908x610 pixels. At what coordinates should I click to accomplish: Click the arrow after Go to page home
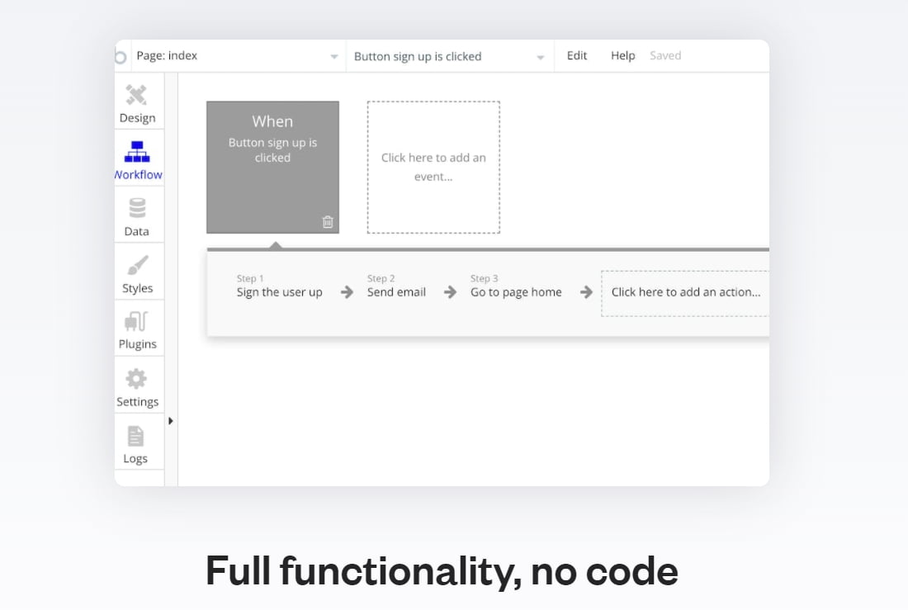click(x=586, y=292)
